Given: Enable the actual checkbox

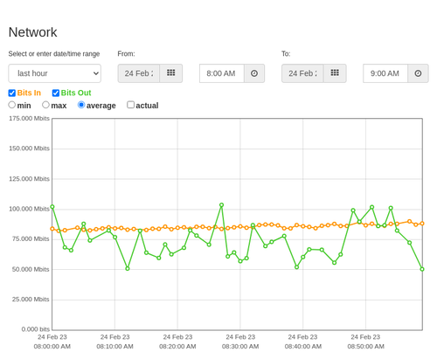Looking at the screenshot, I should [x=130, y=105].
